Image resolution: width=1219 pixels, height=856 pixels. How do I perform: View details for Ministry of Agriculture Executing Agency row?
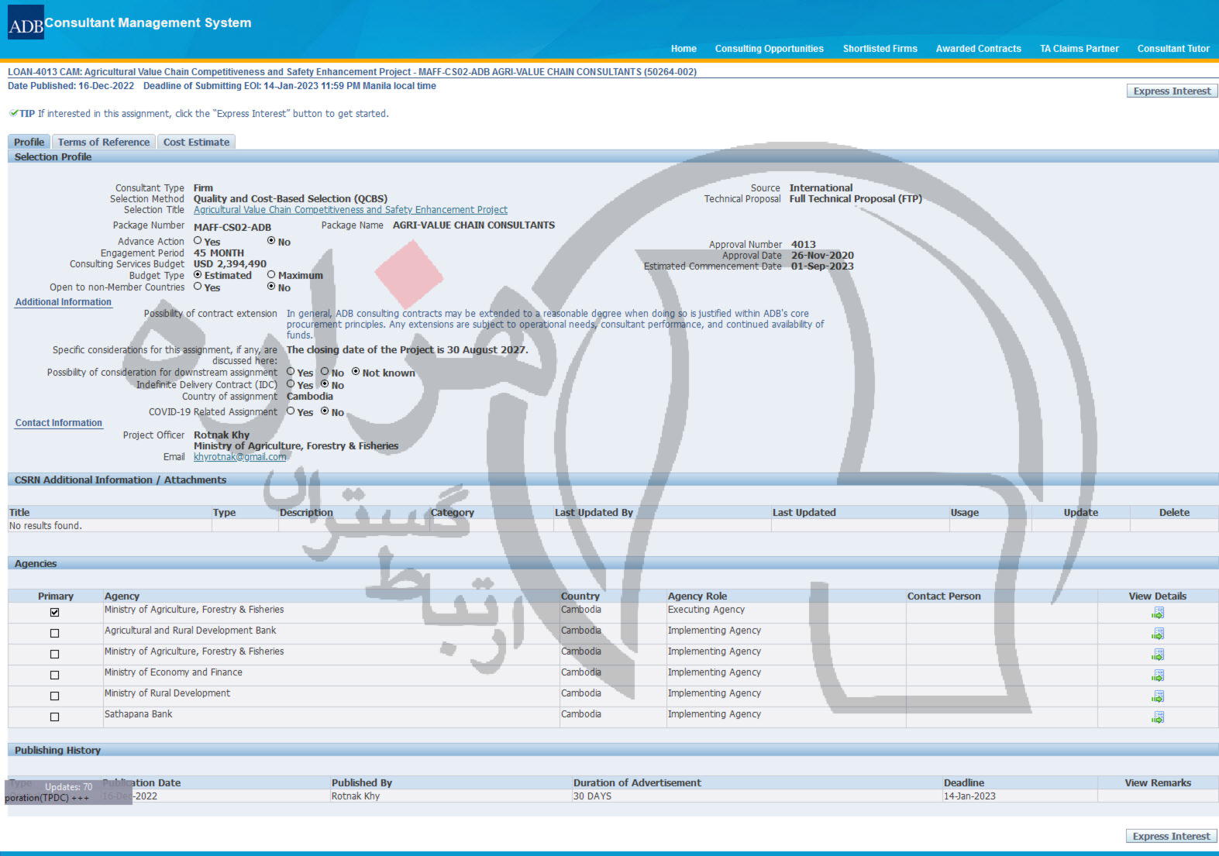coord(1157,613)
